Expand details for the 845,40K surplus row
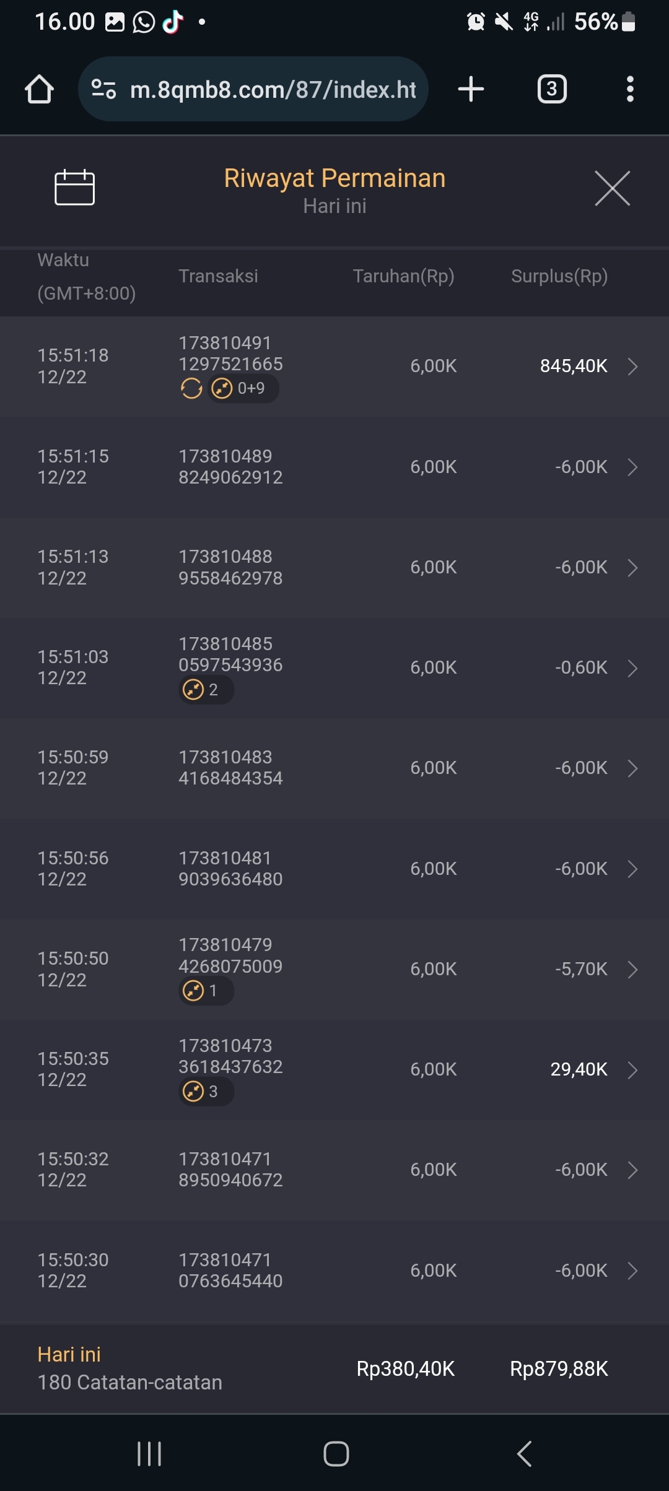This screenshot has height=1491, width=669. click(632, 367)
